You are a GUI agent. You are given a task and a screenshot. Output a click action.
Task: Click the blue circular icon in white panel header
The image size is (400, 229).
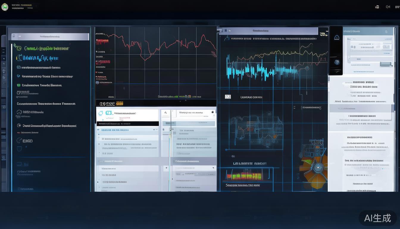tap(101, 113)
